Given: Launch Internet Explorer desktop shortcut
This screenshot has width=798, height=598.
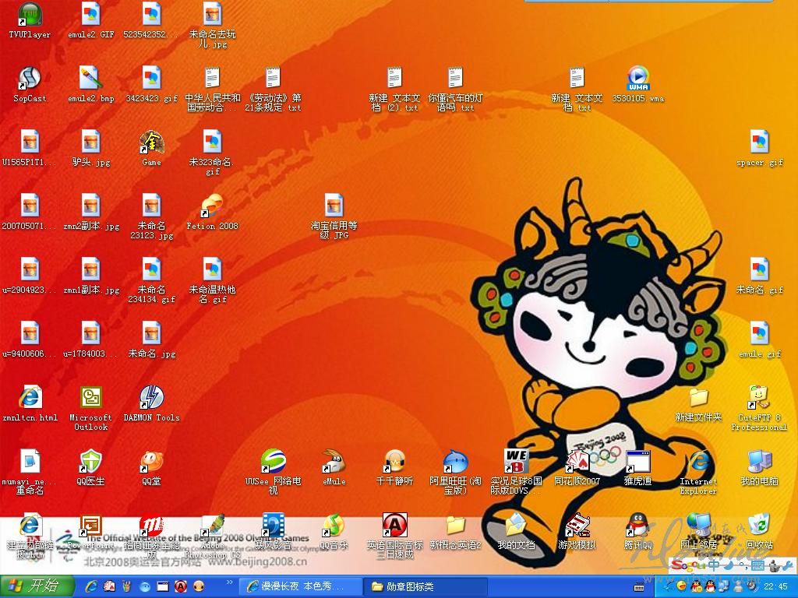Looking at the screenshot, I should 698,463.
